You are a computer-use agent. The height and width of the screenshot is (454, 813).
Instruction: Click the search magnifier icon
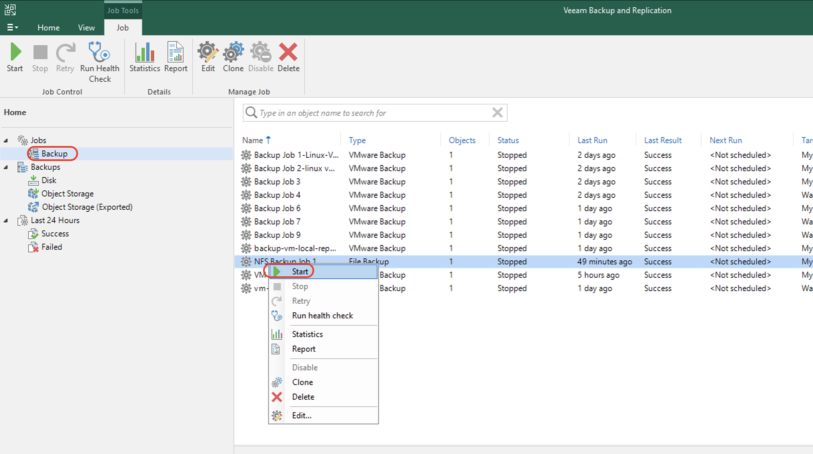coord(251,113)
